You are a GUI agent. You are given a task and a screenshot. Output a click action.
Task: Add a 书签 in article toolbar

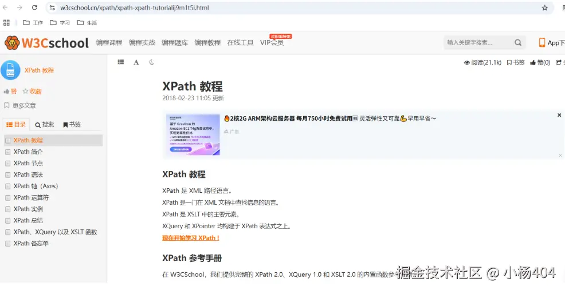point(516,62)
